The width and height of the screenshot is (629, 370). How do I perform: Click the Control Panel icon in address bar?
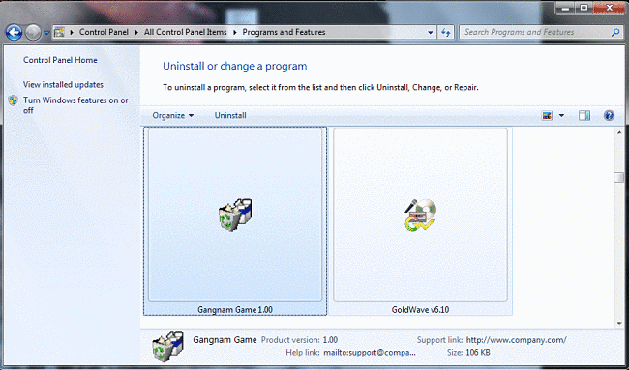(59, 32)
